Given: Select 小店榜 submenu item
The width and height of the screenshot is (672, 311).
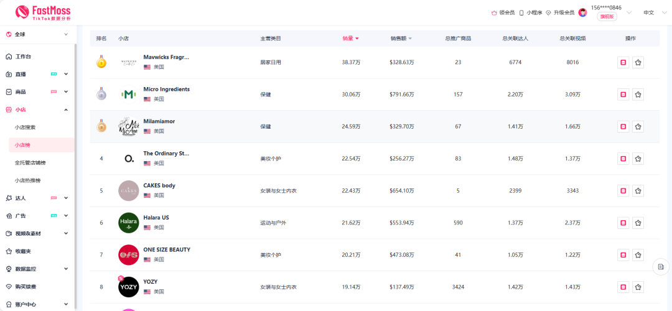Looking at the screenshot, I should [x=42, y=145].
